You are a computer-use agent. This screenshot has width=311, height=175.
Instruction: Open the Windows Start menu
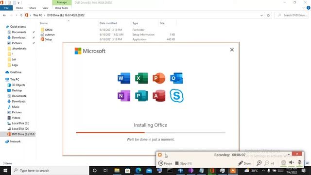[5, 171]
